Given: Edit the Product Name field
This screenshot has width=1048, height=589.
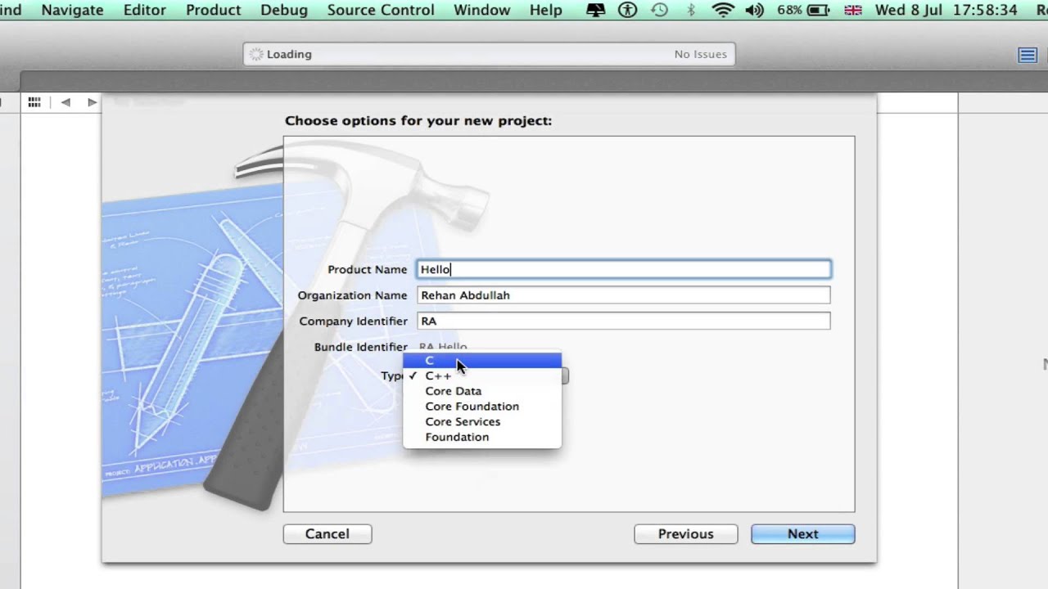Looking at the screenshot, I should [x=624, y=269].
